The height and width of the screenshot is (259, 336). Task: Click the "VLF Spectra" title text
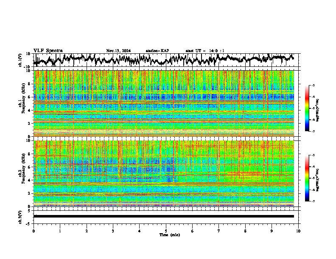(48, 51)
